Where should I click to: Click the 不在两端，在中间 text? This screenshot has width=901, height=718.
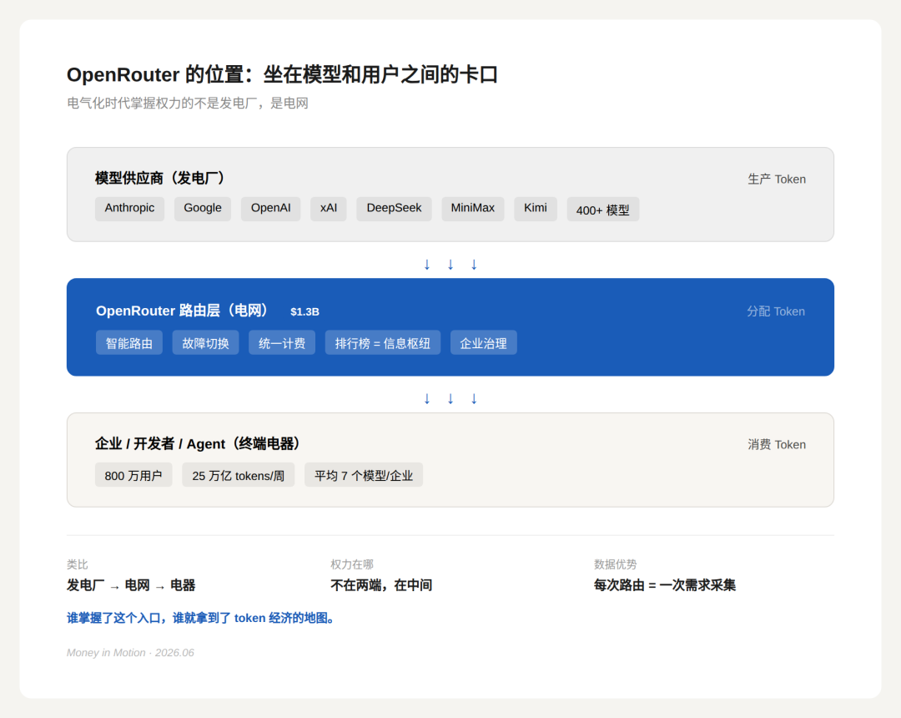click(x=381, y=585)
